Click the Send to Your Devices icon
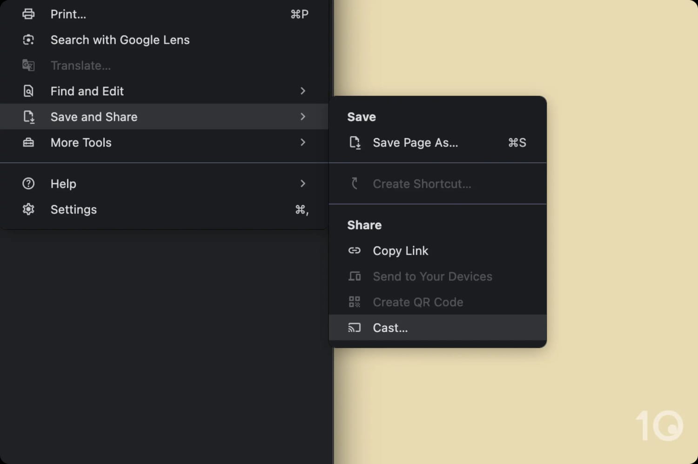Viewport: 698px width, 464px height. pos(355,277)
